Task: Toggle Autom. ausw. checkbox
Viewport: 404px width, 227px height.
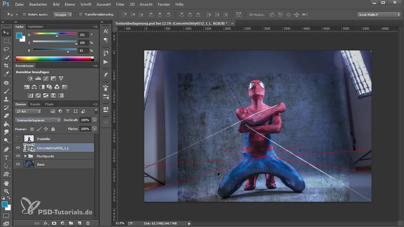Action: pos(24,15)
